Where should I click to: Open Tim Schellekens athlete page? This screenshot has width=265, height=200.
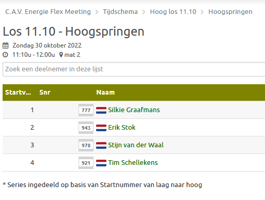[x=133, y=163]
